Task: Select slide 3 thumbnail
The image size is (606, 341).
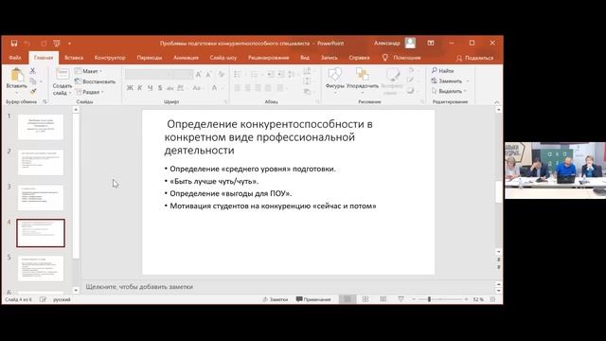Action: pyautogui.click(x=41, y=198)
